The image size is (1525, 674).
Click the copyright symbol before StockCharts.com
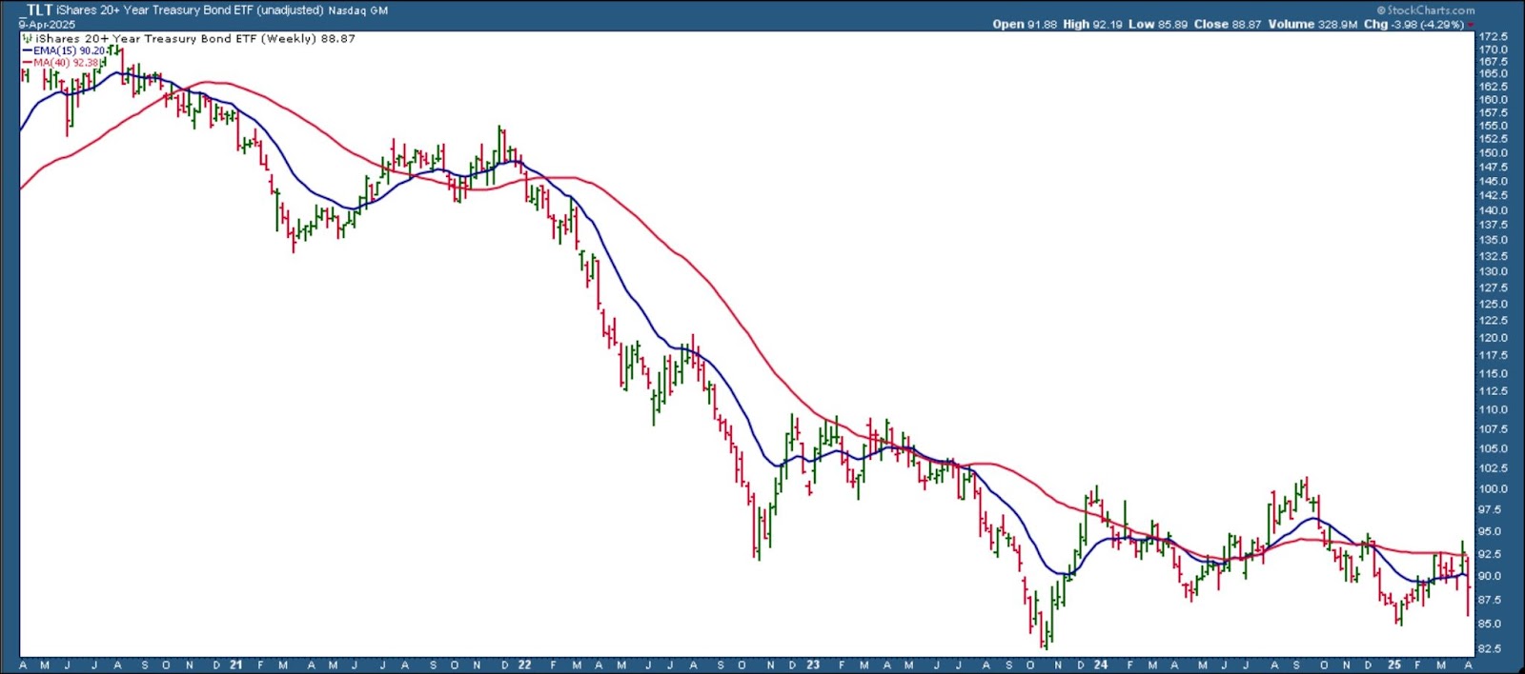pos(1381,10)
